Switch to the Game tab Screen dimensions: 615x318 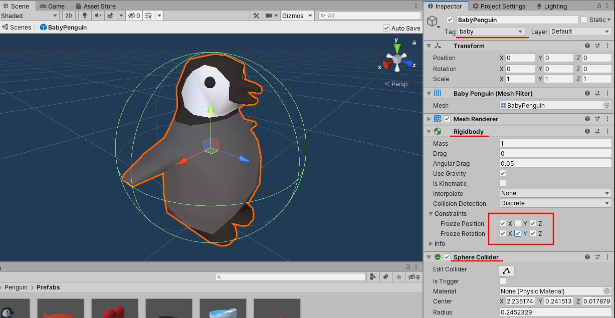[52, 6]
